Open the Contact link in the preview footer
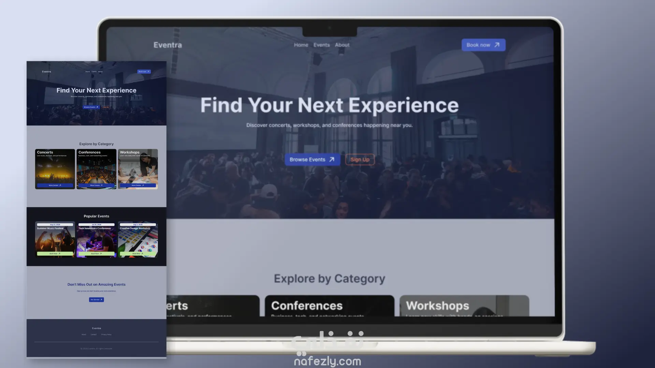 coord(93,335)
